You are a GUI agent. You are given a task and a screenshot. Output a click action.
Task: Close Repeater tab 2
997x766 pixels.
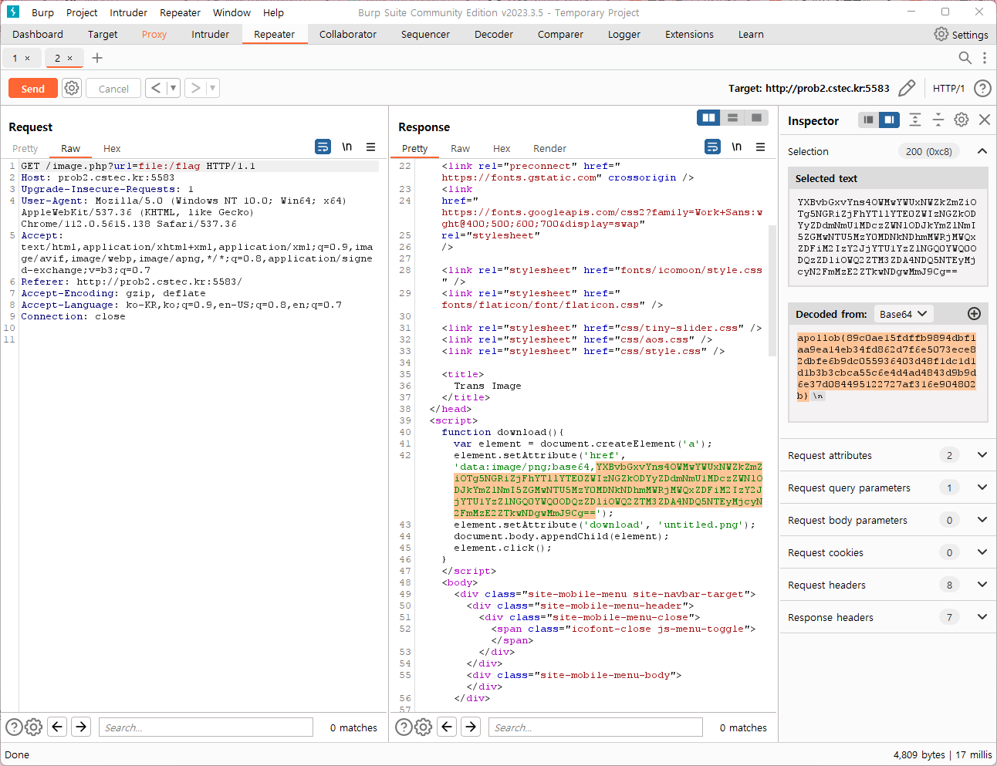pos(70,58)
